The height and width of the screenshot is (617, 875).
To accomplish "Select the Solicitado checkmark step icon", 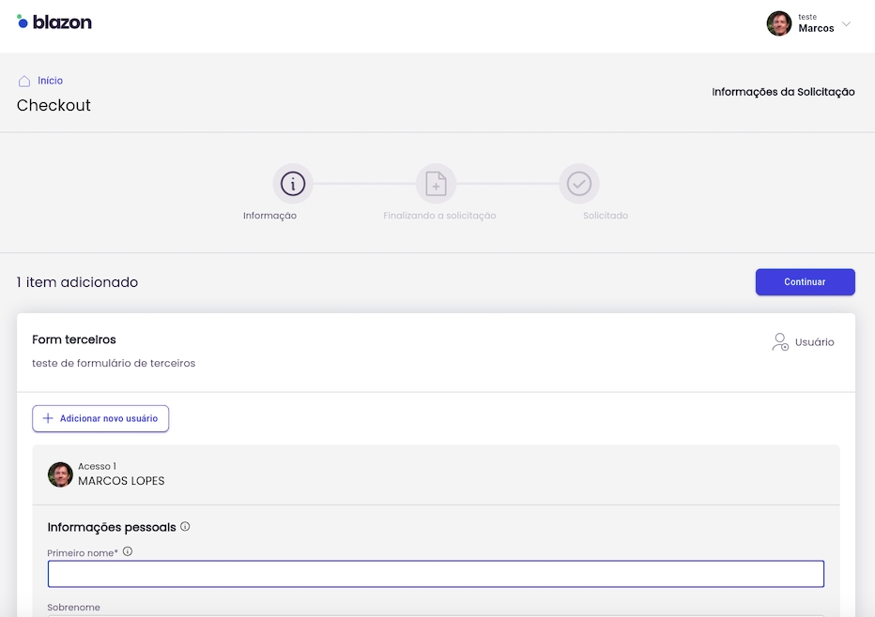I will pos(579,184).
